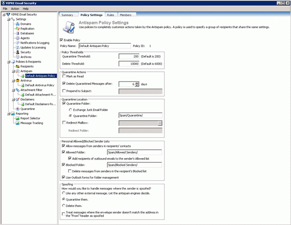
Task: Click the VIPRE Email Security root shield icon
Action: (x=8, y=15)
